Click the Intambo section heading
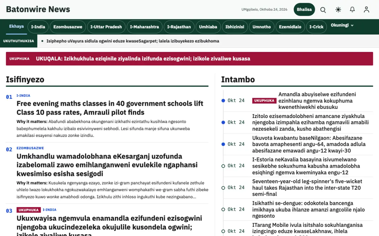Viewport: 379px width, 236px height. pyautogui.click(x=238, y=79)
